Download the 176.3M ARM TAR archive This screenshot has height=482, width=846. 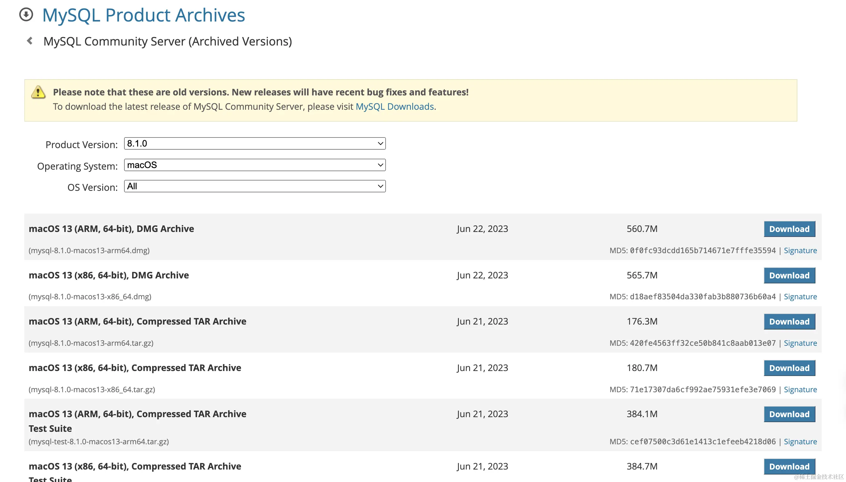(x=789, y=321)
